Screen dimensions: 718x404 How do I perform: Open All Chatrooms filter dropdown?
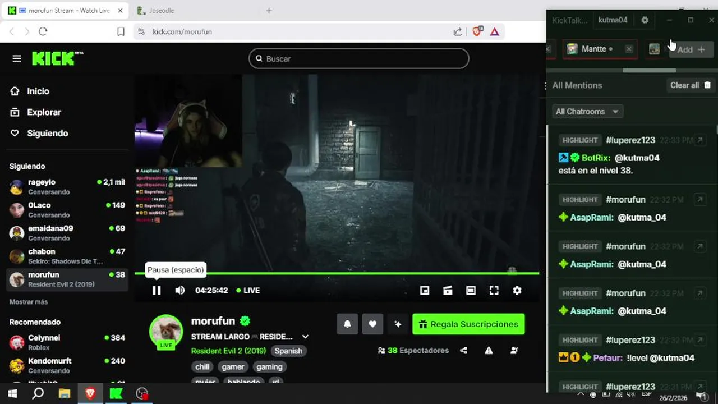coord(587,112)
